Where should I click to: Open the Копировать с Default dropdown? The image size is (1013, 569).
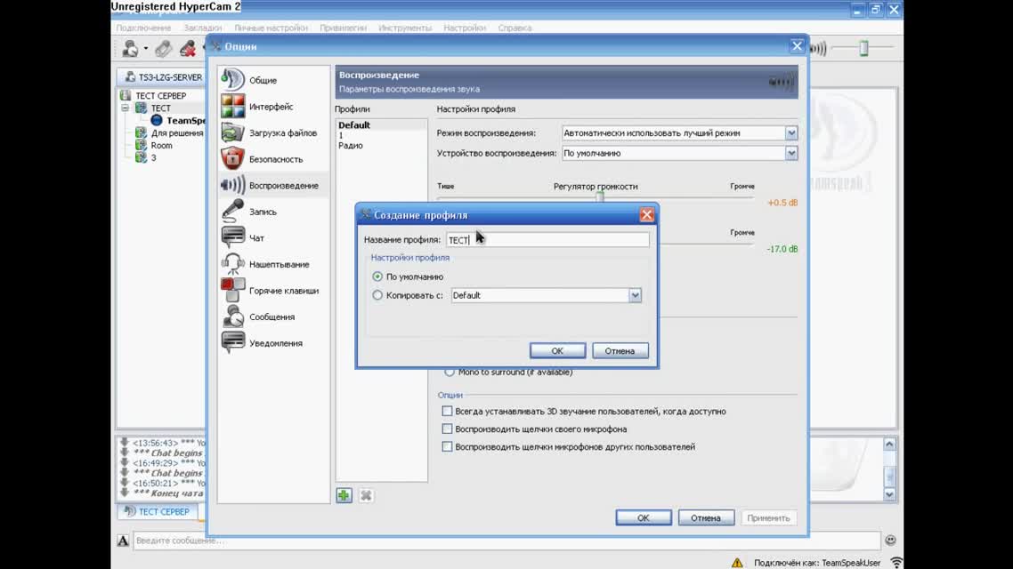click(635, 295)
